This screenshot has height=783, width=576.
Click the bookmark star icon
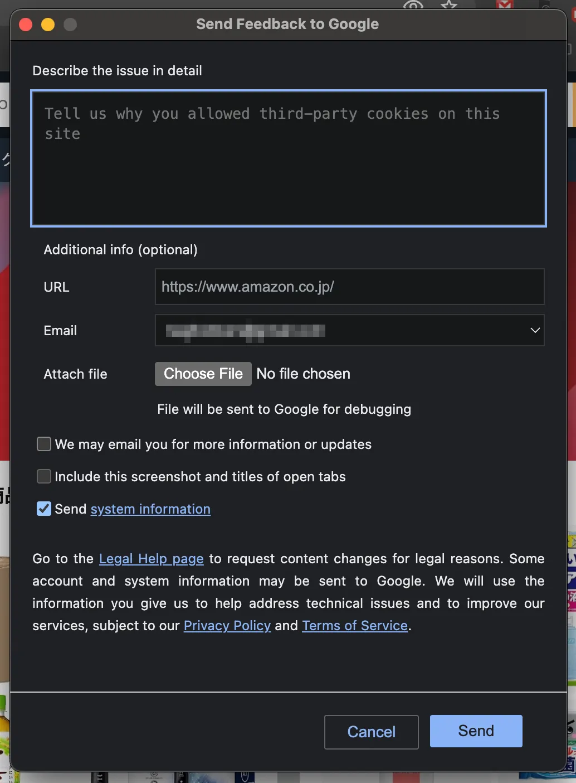[448, 5]
